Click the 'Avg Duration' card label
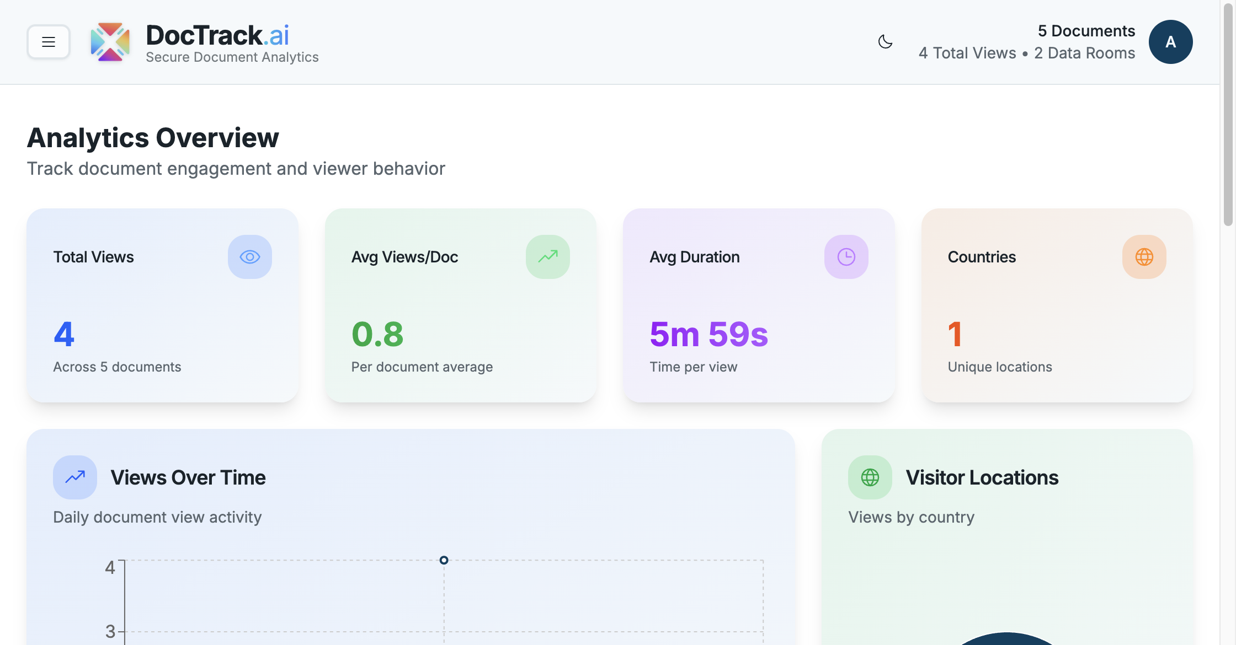Viewport: 1236px width, 645px height. [695, 257]
